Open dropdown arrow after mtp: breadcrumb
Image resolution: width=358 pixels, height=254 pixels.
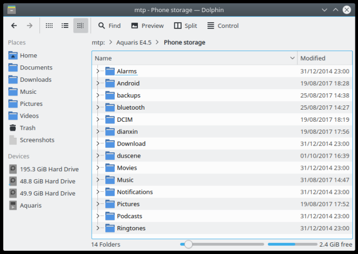tap(111, 42)
